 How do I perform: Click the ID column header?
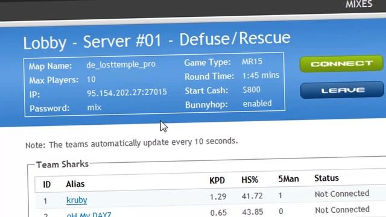pos(47,184)
